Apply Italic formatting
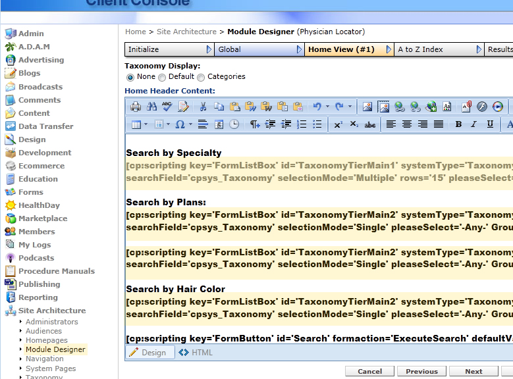 pyautogui.click(x=474, y=124)
